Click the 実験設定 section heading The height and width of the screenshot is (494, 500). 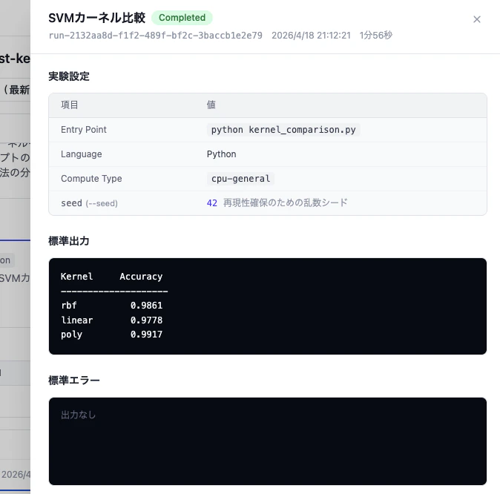pos(69,76)
